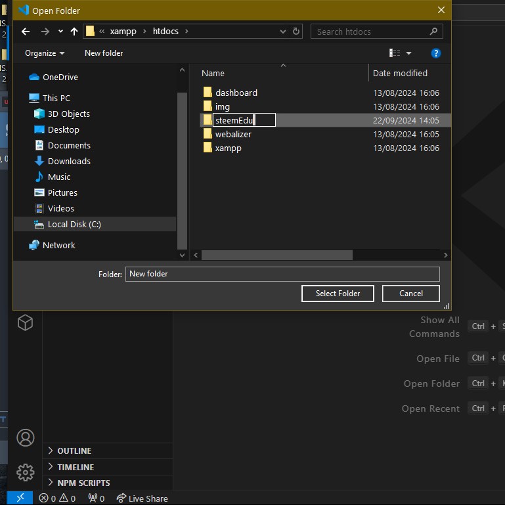Click the search magnifier icon

(x=433, y=32)
